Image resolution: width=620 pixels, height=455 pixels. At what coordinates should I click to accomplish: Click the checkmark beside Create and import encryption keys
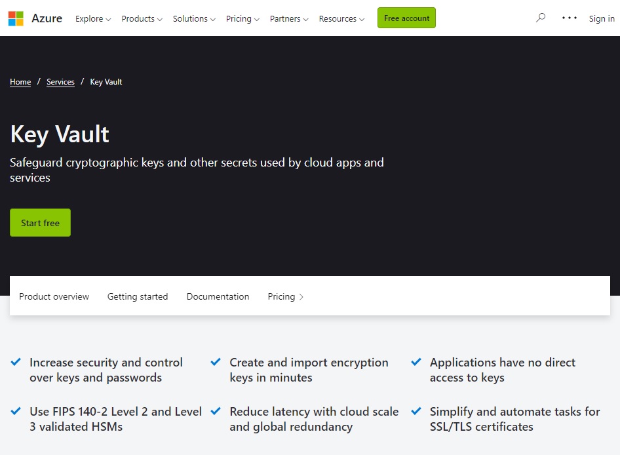(x=216, y=362)
